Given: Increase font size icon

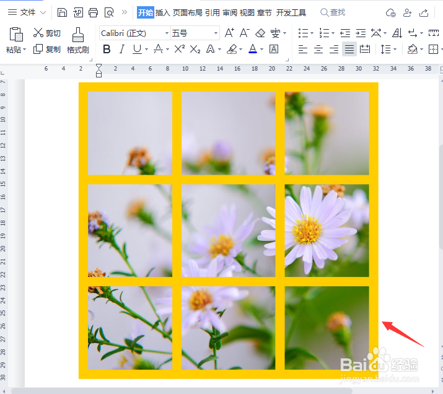Looking at the screenshot, I should tap(229, 33).
